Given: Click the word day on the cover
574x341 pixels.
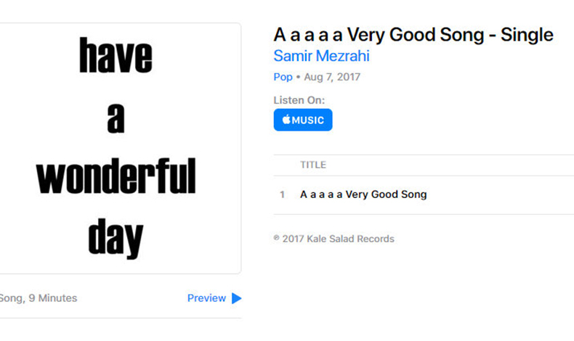Looking at the screenshot, I should pyautogui.click(x=116, y=238).
